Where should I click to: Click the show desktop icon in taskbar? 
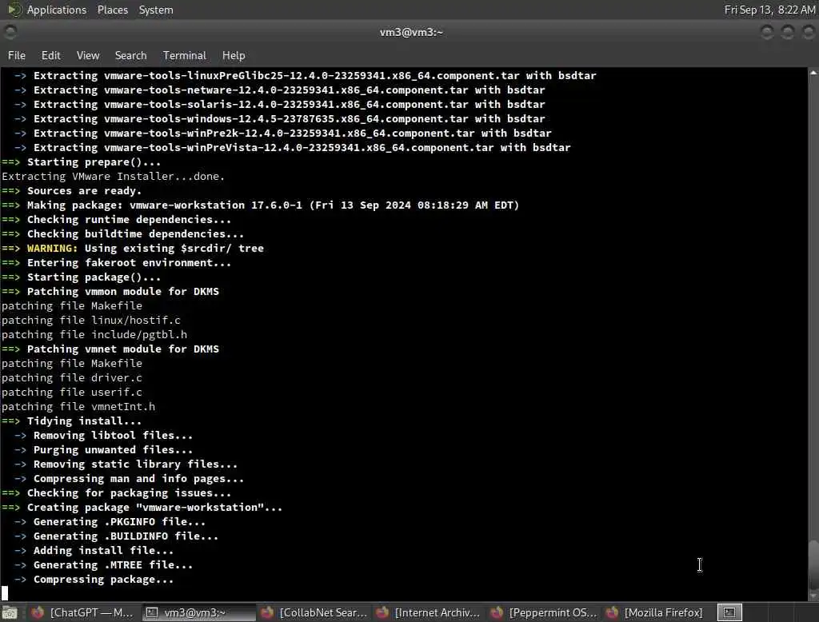pos(10,612)
